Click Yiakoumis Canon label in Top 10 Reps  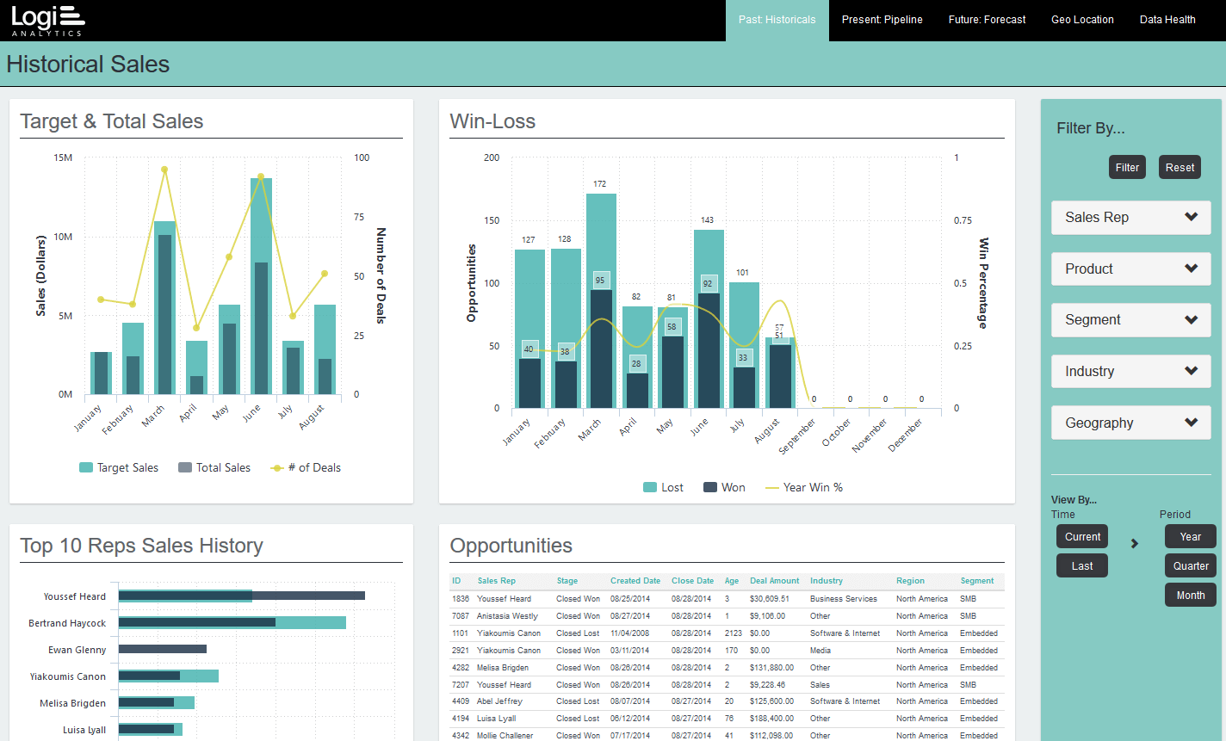[x=68, y=676]
